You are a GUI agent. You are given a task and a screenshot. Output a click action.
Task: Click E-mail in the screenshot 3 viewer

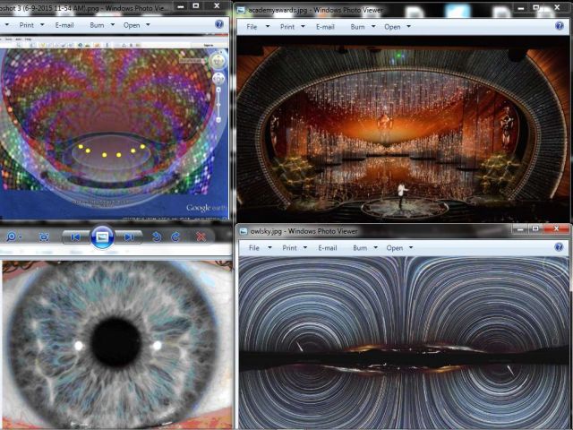[64, 25]
